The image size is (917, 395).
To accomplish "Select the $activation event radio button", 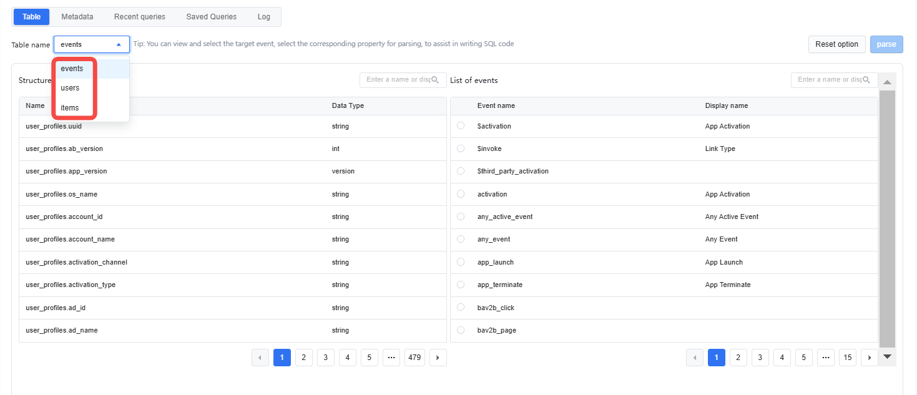I will 461,126.
